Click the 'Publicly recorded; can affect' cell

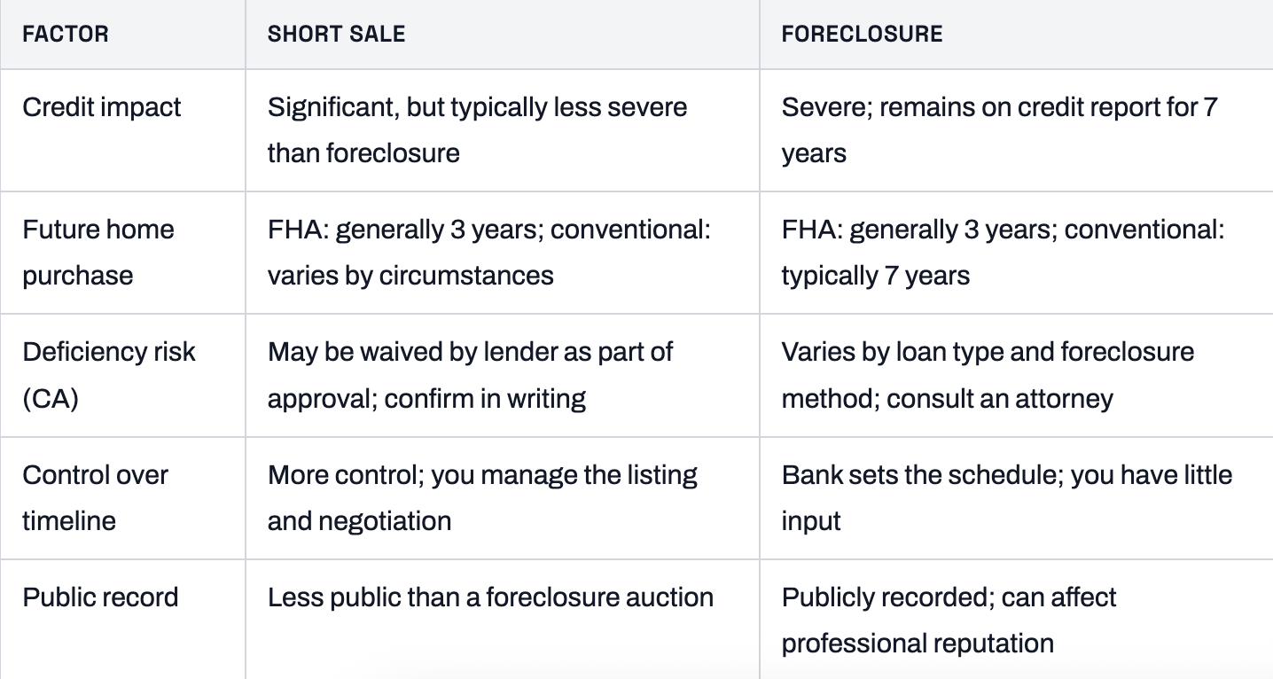pos(1016,619)
